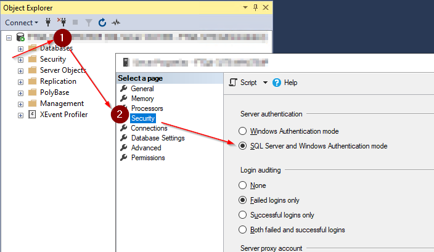The image size is (434, 252).
Task: Open the Activity Monitor pulse icon
Action: 116,22
